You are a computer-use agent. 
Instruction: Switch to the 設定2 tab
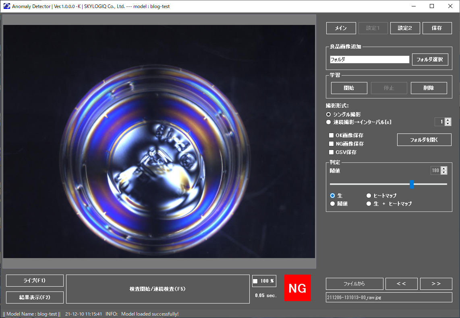[405, 28]
